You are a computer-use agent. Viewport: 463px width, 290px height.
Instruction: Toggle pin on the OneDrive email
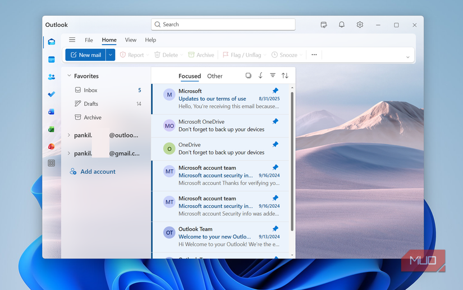coord(275,144)
